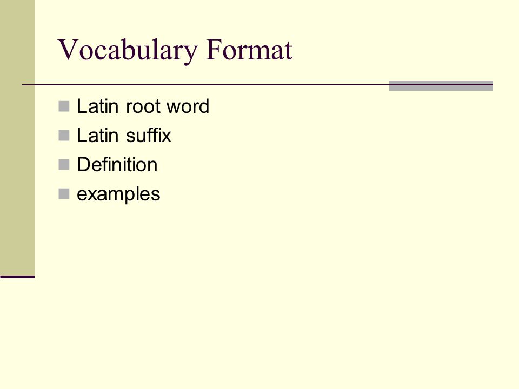Click the word Vocabulary in the title
The image size is (519, 389).
[x=128, y=51]
